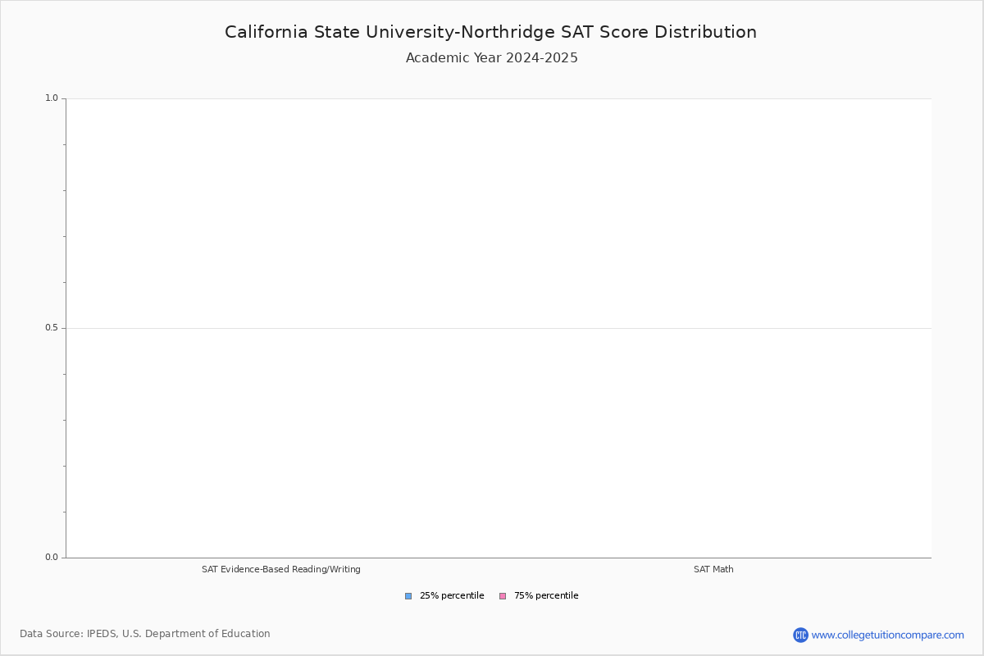This screenshot has height=656, width=984.
Task: Select the SAT Evidence-Based Reading/Writing label
Action: (281, 568)
